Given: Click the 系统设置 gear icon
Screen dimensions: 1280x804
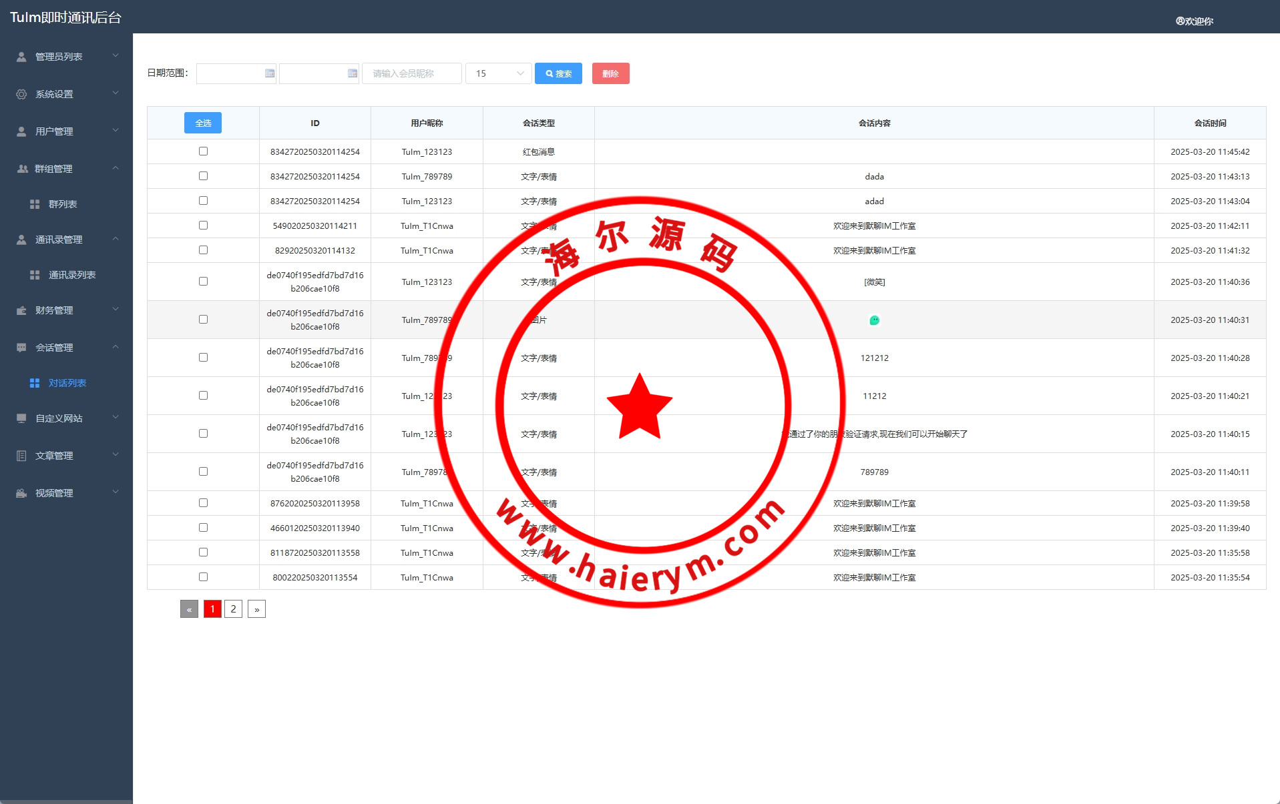Looking at the screenshot, I should coord(21,94).
